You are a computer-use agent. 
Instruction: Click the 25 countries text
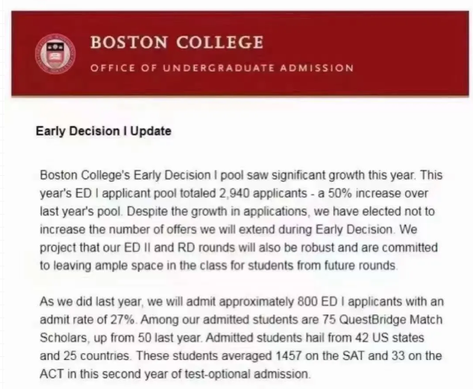pyautogui.click(x=97, y=356)
